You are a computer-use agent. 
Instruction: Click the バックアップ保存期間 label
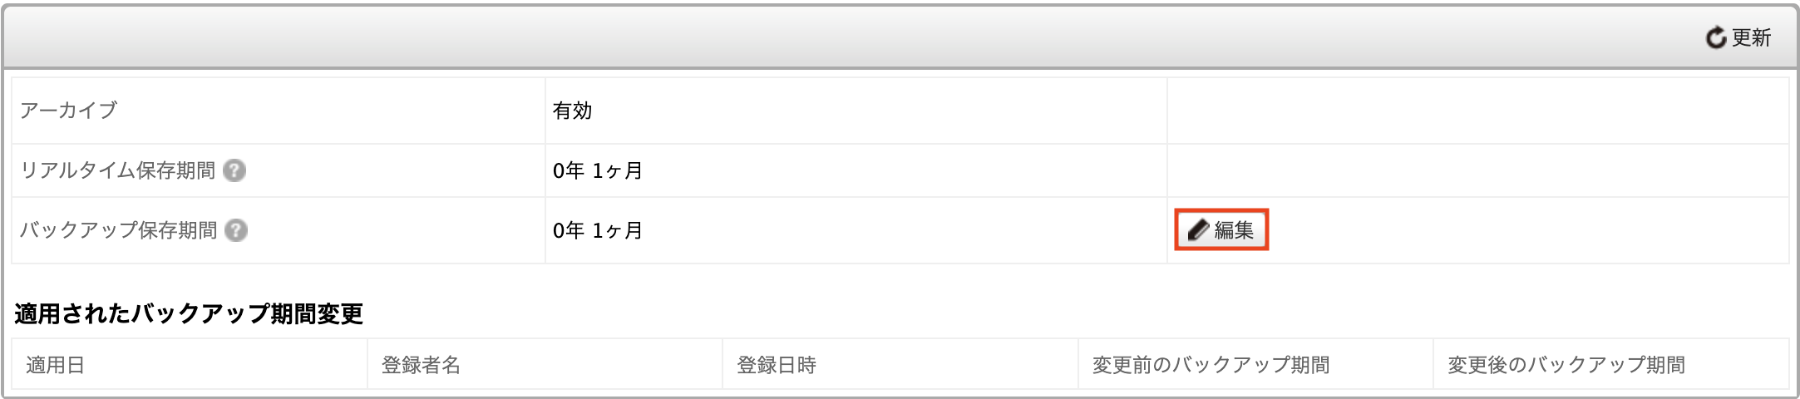118,230
